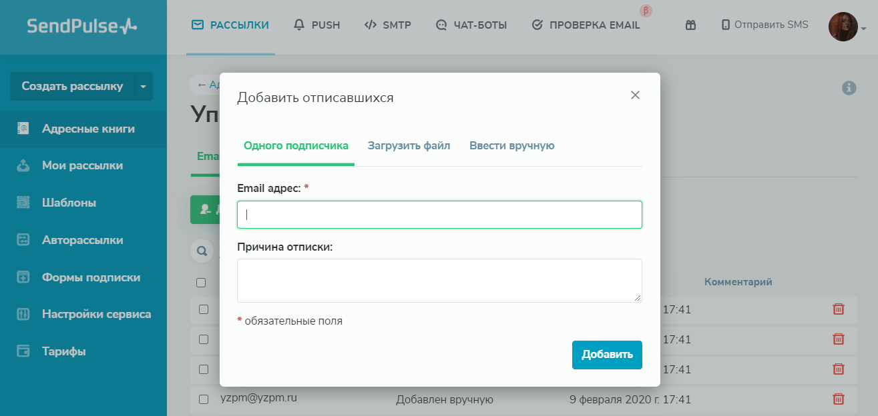Close the Добавить отписавшихся dialog
Viewport: 878px width, 416px height.
pyautogui.click(x=635, y=95)
